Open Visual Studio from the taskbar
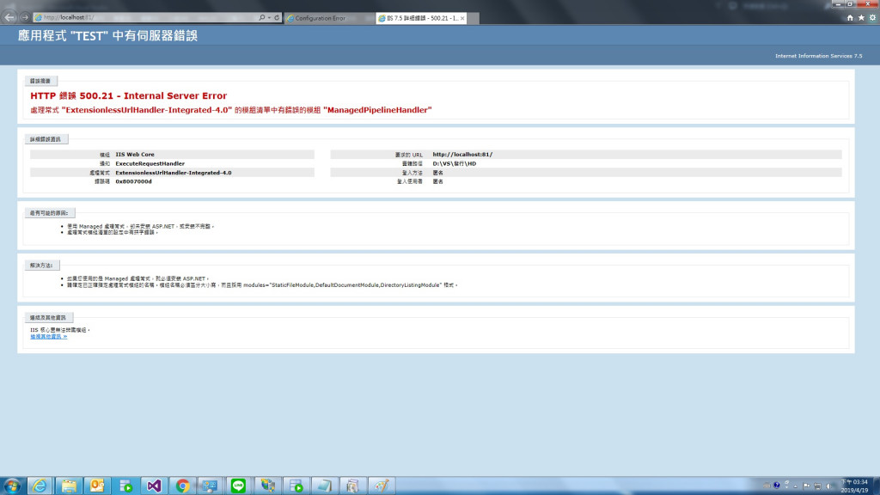Screen dimensions: 880x495 point(154,486)
